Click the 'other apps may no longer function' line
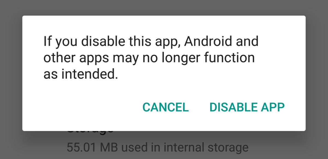 (x=149, y=58)
